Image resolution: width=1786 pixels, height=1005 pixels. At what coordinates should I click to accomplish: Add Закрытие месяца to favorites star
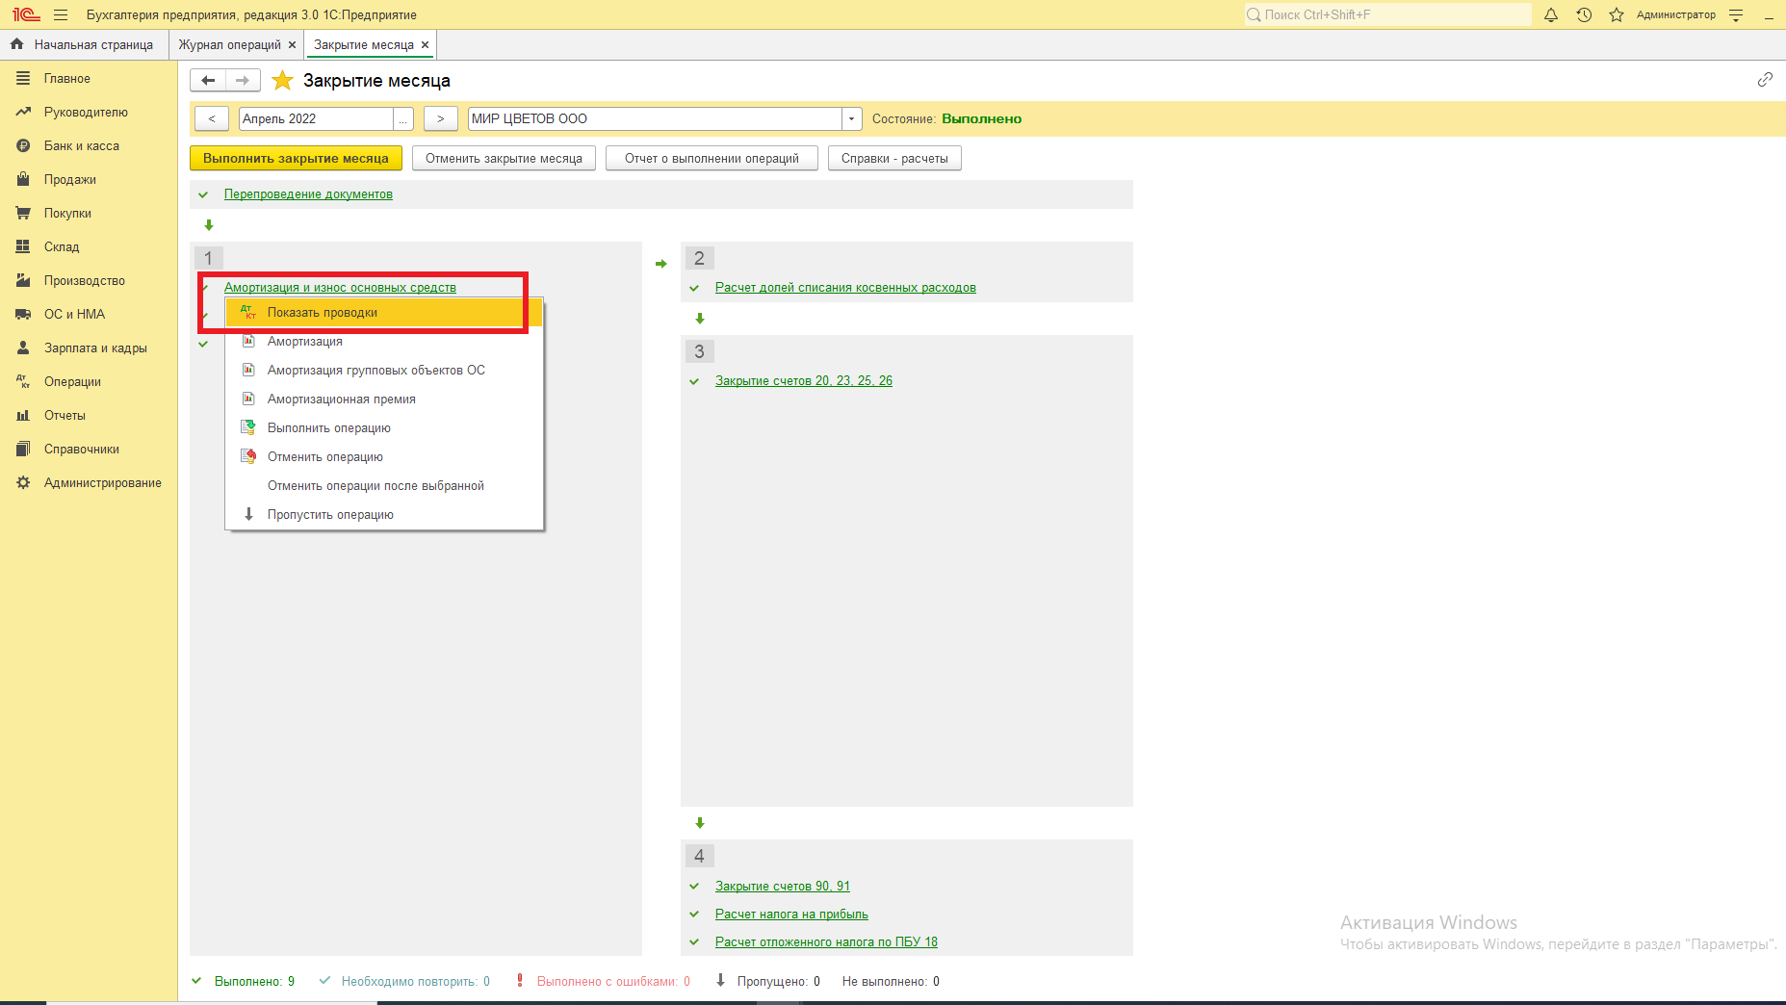tap(282, 81)
